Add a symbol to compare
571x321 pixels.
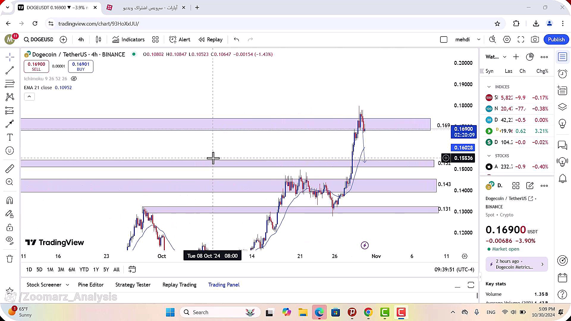63,40
